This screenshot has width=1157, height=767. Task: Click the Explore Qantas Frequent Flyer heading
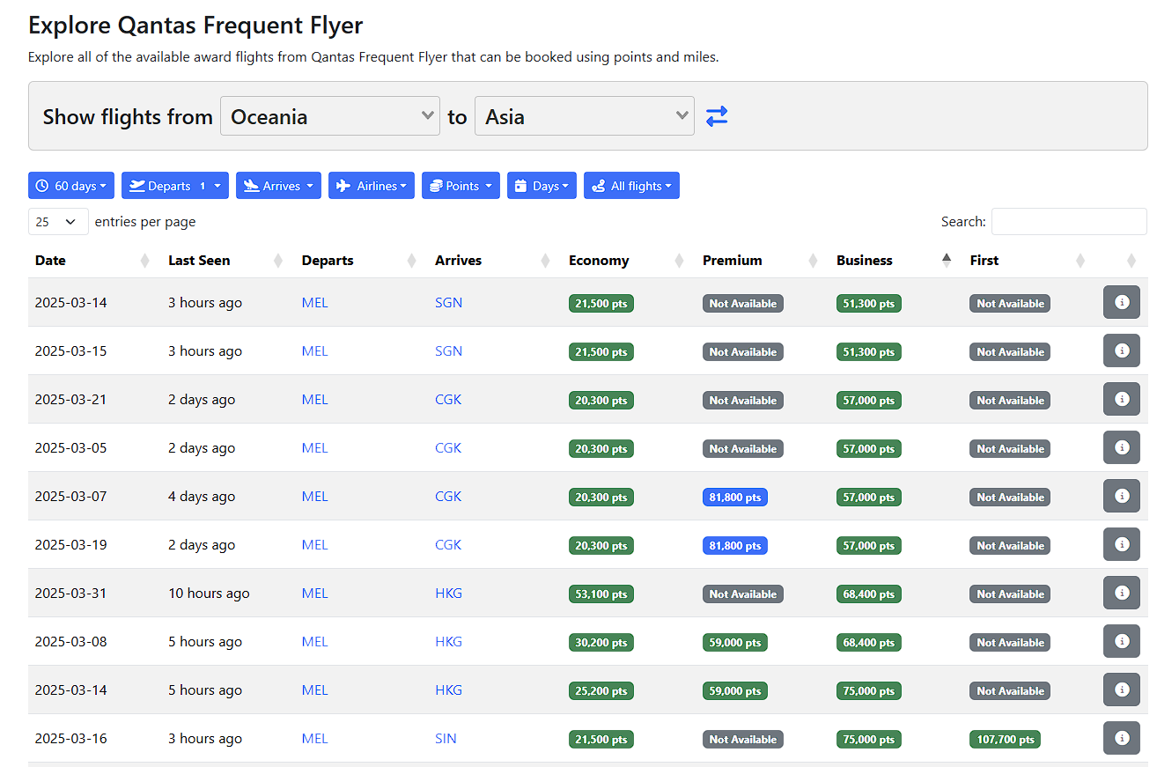195,25
